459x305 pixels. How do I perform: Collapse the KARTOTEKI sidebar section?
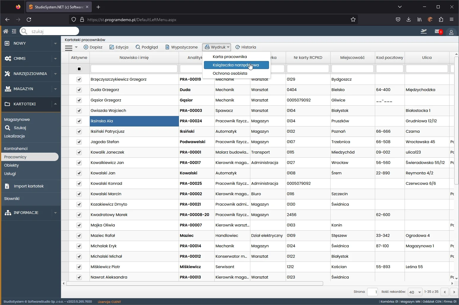click(x=55, y=104)
